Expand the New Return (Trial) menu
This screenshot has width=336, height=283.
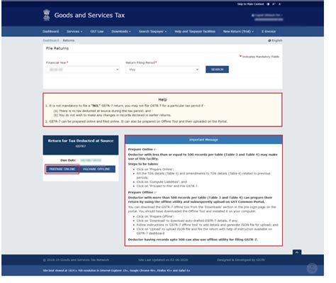coord(238,31)
